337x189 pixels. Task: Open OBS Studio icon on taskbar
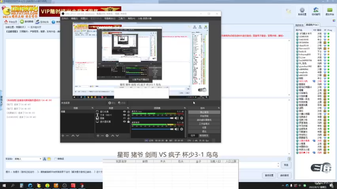tap(64, 186)
